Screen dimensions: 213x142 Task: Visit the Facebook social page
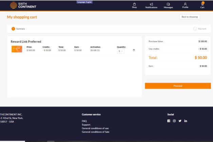click(x=169, y=121)
